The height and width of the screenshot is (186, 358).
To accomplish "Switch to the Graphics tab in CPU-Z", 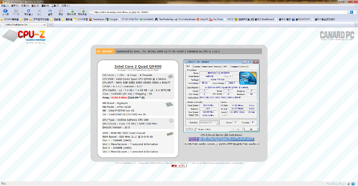I will tap(235, 67).
